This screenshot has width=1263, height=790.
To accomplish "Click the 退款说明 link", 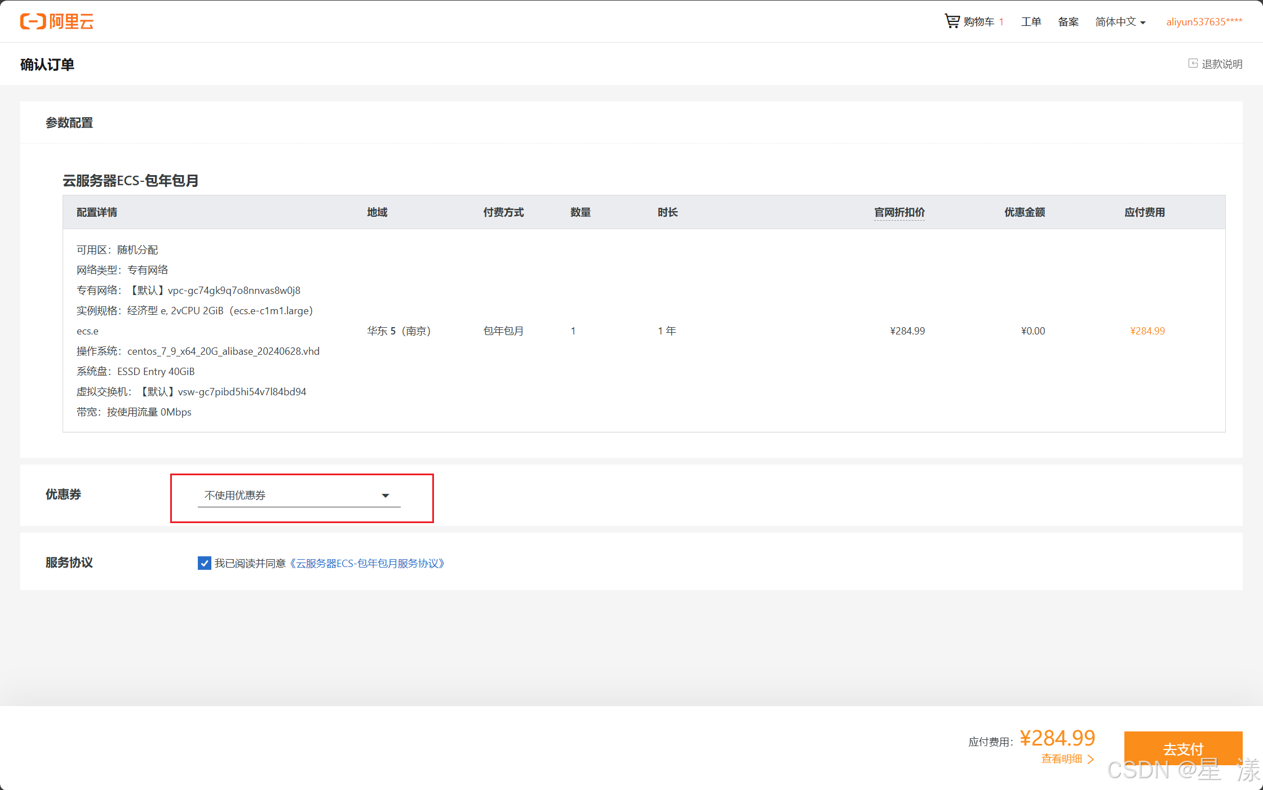I will click(1222, 64).
